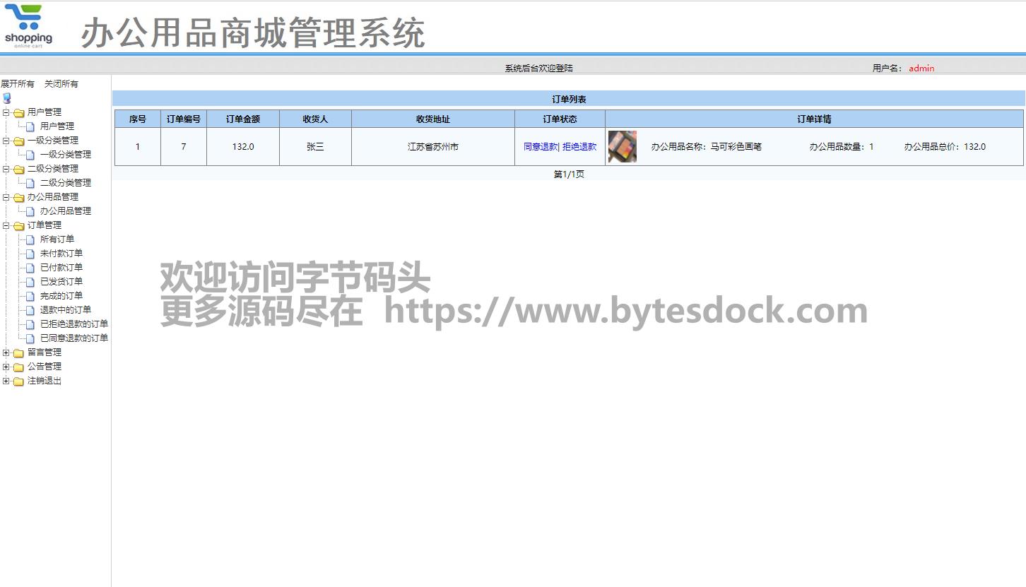Screen dimensions: 1026x587
Task: Click the computer root icon in tree
Action: tap(7, 98)
